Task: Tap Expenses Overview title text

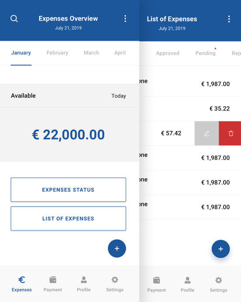Action: click(68, 18)
